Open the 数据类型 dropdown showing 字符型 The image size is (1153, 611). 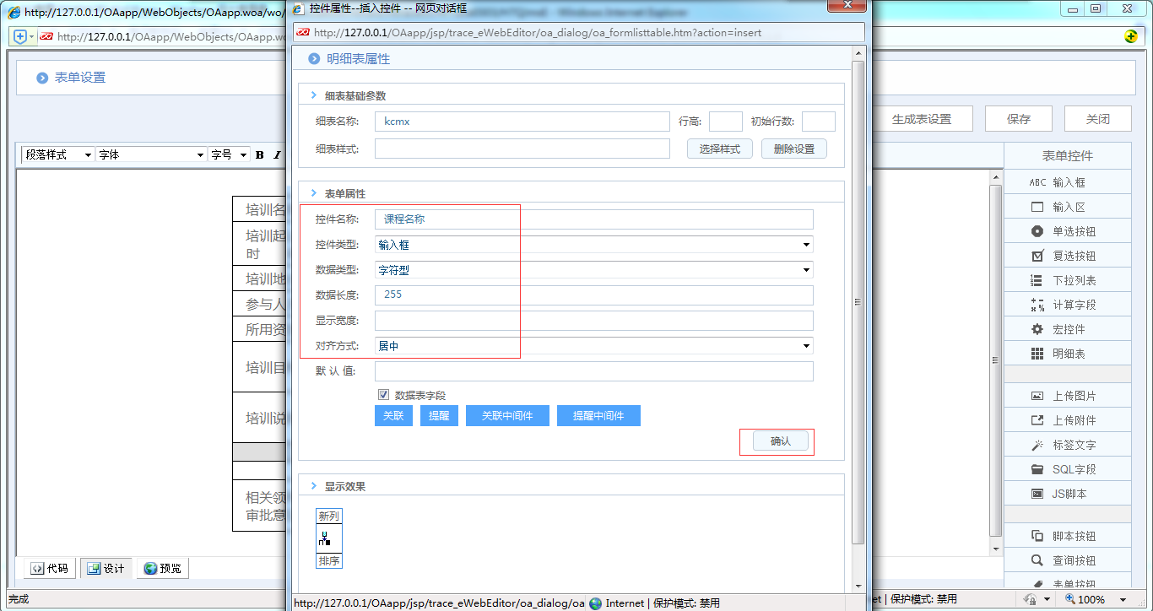point(806,269)
